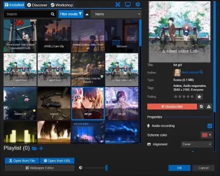Select A Silent Voice (Koe No Katachi) wallpaper
The image size is (220, 176).
point(88,70)
